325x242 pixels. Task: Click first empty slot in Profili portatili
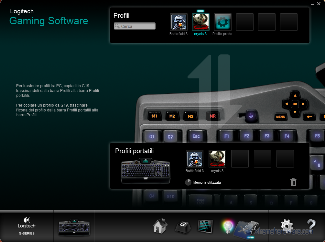pyautogui.click(x=240, y=159)
